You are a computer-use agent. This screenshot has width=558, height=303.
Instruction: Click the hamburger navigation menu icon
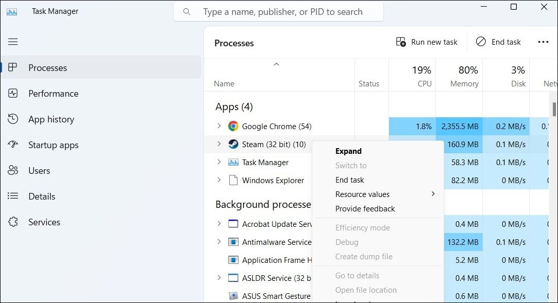pos(13,42)
